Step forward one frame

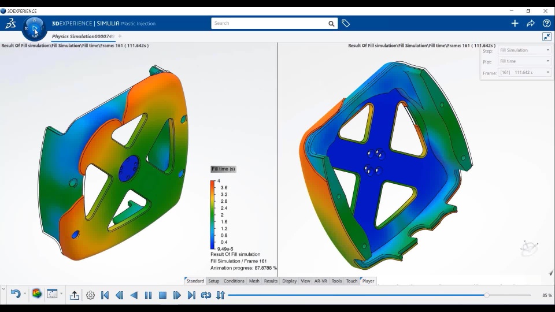[177, 295]
